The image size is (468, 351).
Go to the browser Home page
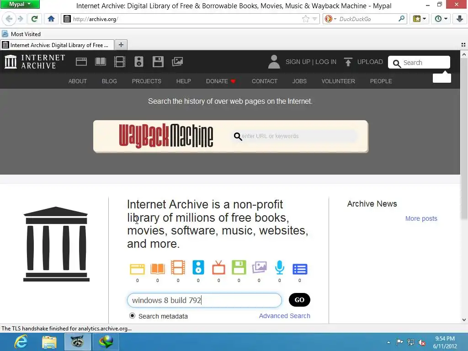pyautogui.click(x=51, y=19)
